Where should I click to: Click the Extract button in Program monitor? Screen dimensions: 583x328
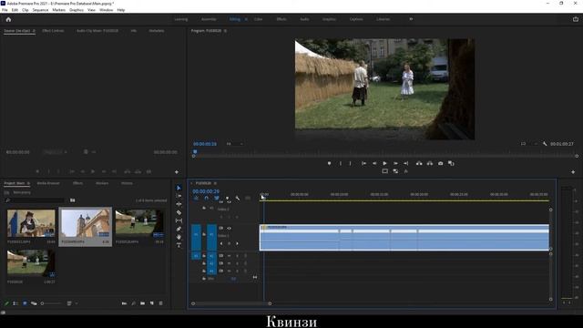pyautogui.click(x=430, y=163)
